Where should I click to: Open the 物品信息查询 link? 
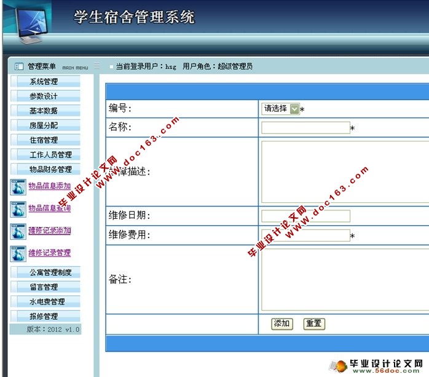50,208
